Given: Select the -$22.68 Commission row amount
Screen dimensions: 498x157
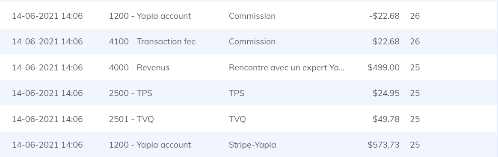Looking at the screenshot, I should 384,16.
